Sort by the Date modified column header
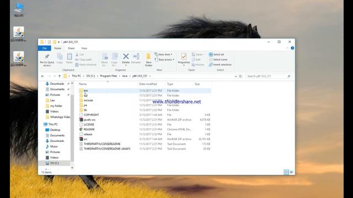Viewport: 353px width, 198px height. [148, 84]
